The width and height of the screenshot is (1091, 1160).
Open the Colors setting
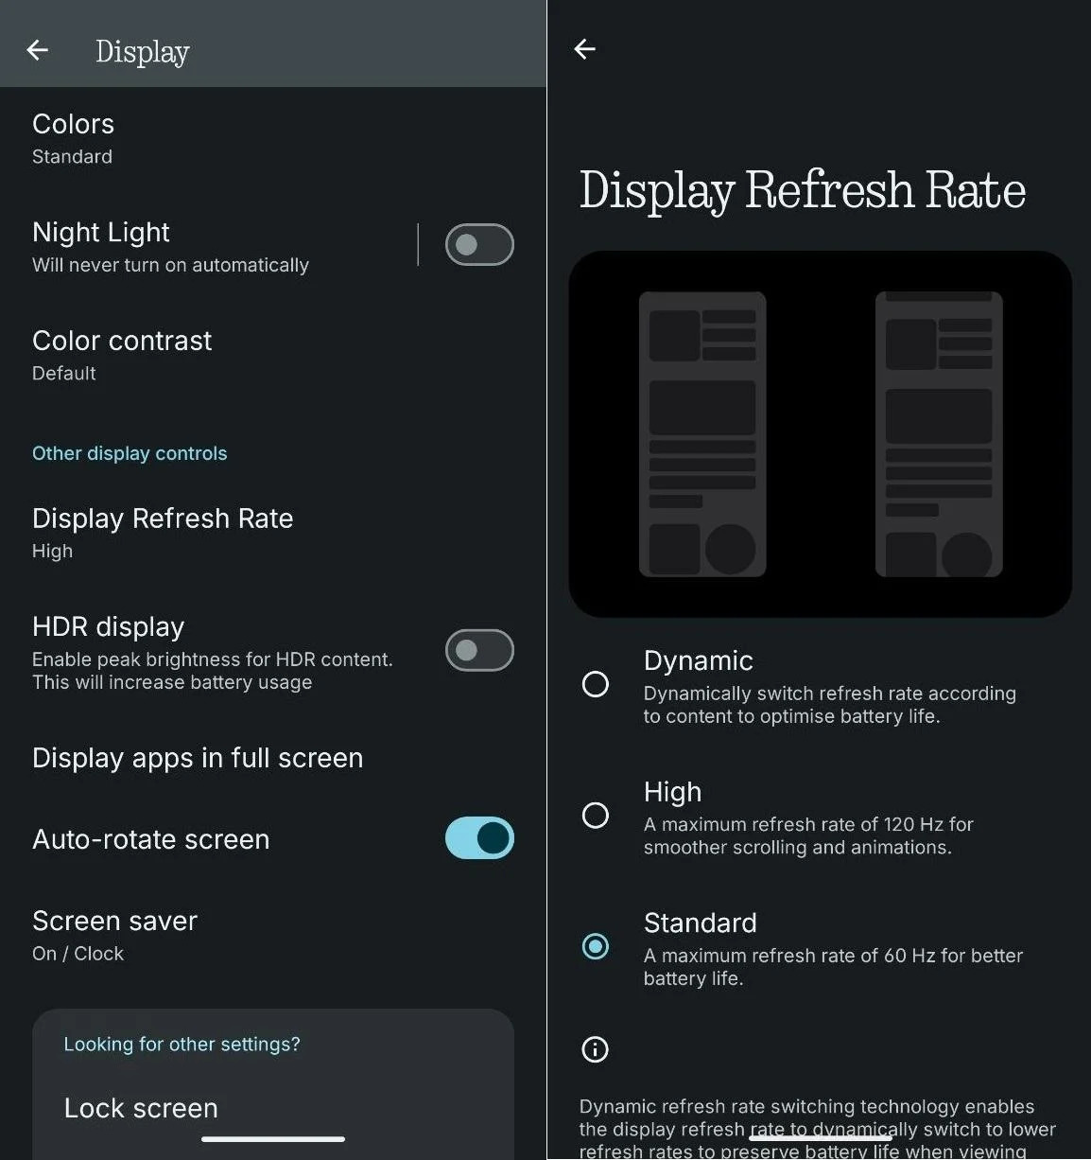[273, 138]
